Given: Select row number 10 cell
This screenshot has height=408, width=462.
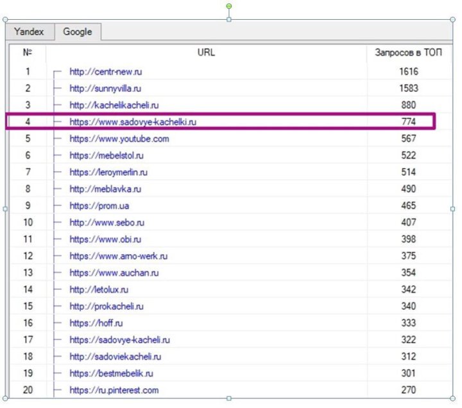Looking at the screenshot, I should pyautogui.click(x=28, y=223).
